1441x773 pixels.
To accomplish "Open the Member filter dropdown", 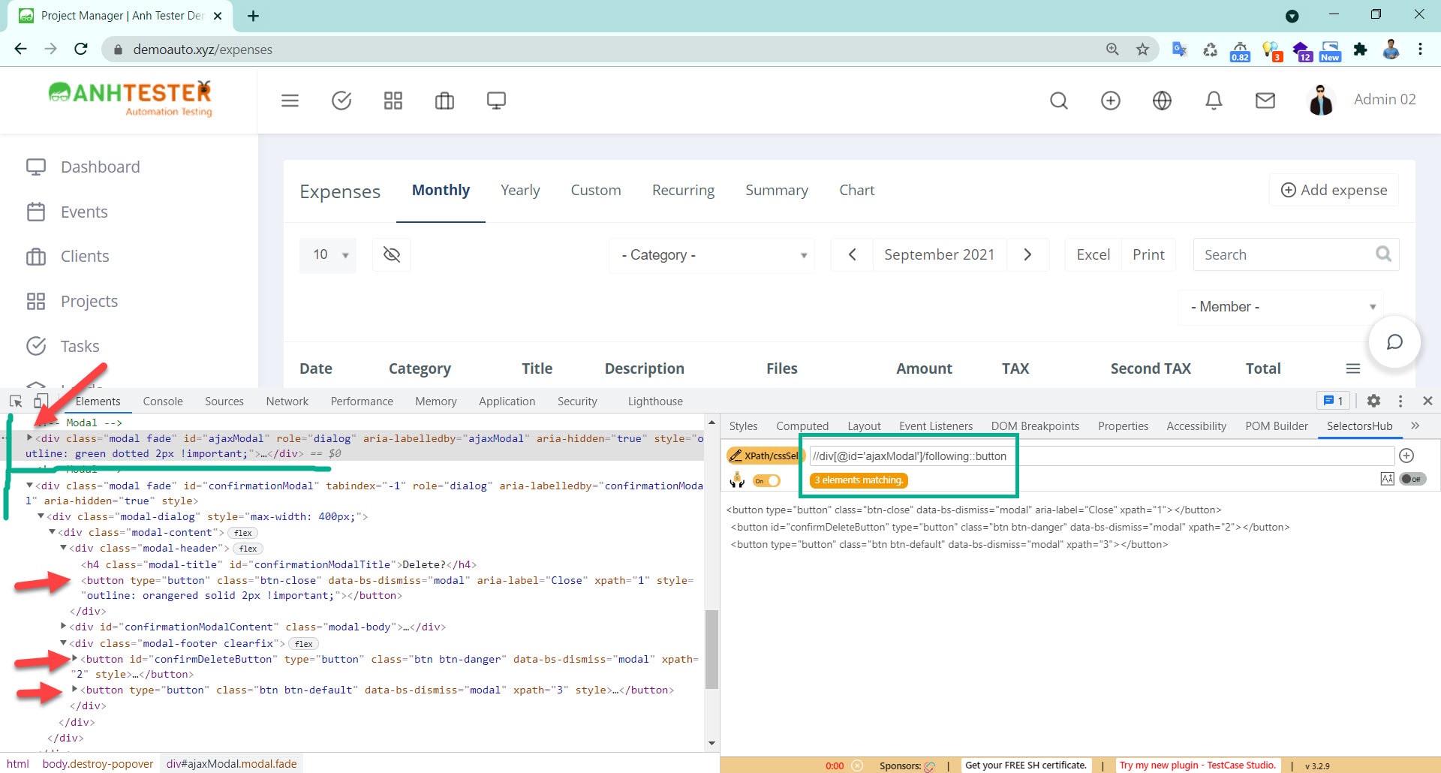I will click(x=1282, y=307).
